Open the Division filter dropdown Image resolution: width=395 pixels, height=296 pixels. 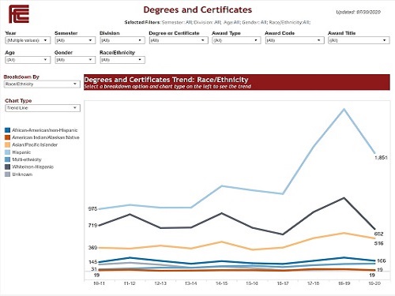pos(122,40)
